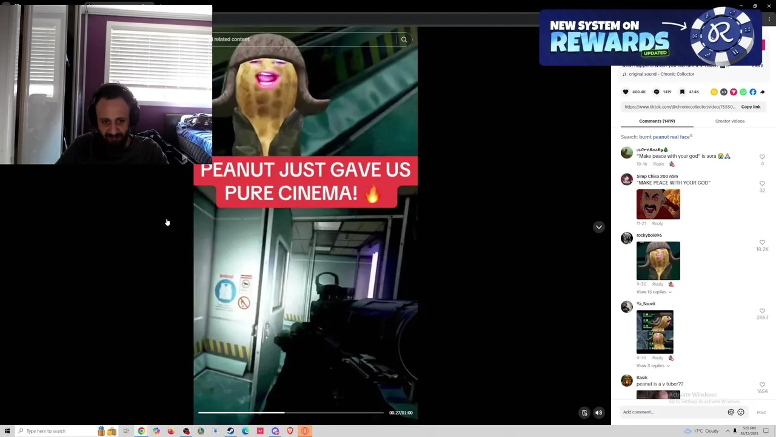Reply to Simp Chisa's comment
This screenshot has height=437, width=776.
point(657,223)
